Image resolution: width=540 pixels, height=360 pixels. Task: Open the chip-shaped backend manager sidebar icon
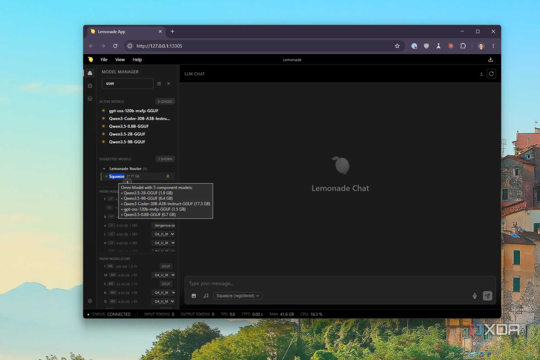[x=90, y=86]
